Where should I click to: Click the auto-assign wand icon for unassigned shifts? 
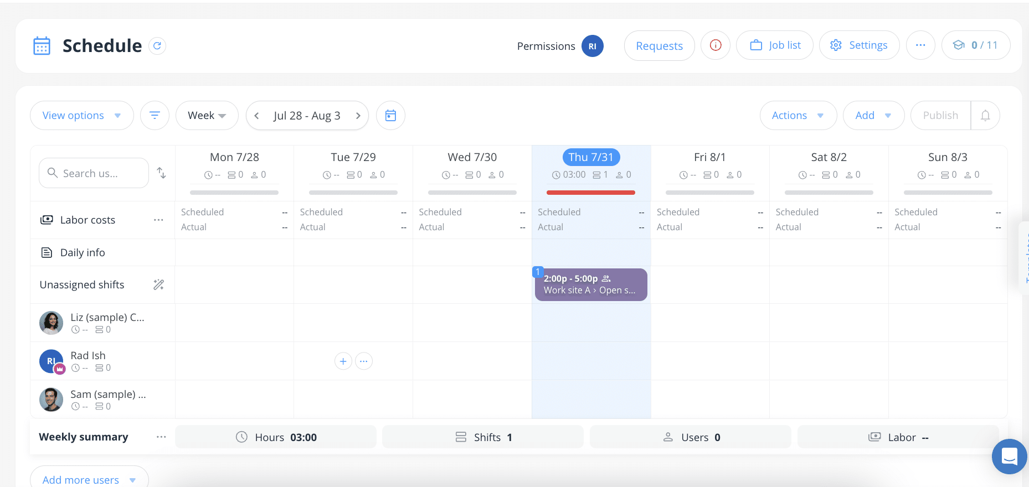pos(158,284)
